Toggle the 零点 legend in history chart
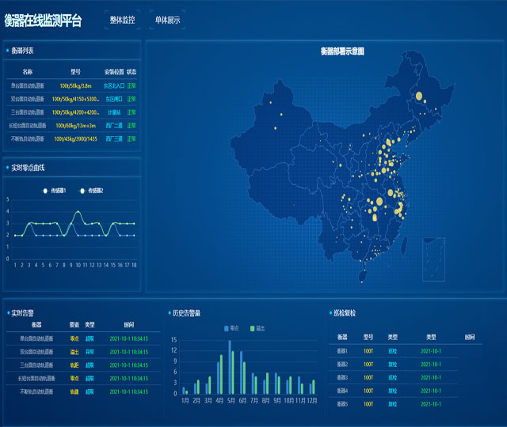 point(232,327)
